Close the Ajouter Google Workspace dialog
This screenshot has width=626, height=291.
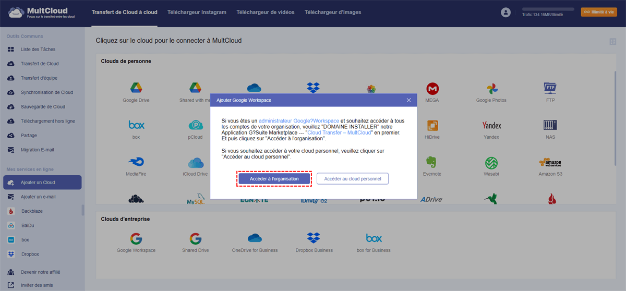[409, 100]
